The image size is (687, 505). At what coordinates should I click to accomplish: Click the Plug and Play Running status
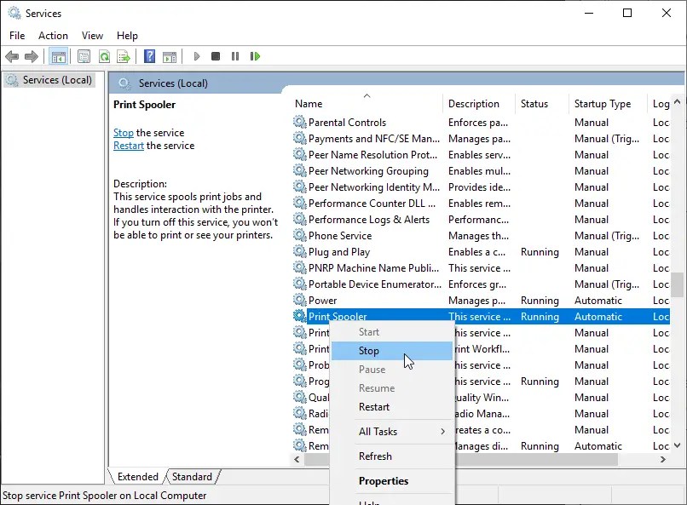click(540, 251)
